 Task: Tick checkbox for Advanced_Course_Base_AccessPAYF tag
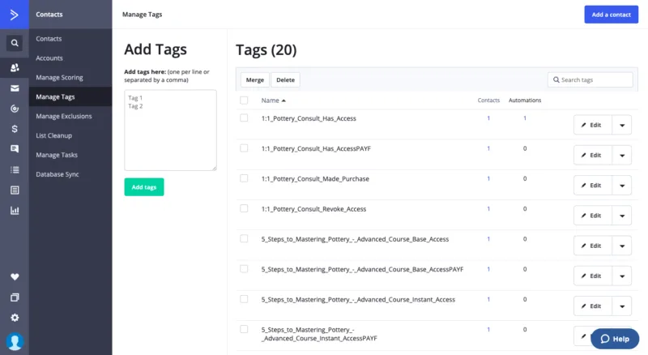click(244, 269)
